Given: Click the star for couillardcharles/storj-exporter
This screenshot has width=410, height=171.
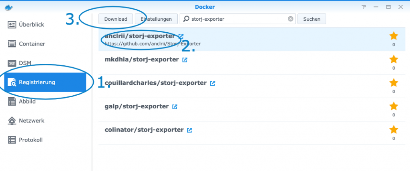Looking at the screenshot, I should pos(394,83).
